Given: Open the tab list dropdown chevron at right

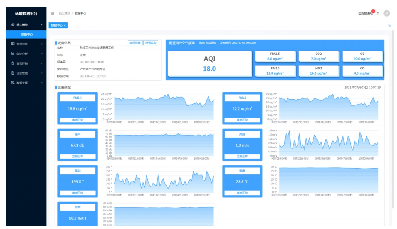Looking at the screenshot, I should [389, 26].
